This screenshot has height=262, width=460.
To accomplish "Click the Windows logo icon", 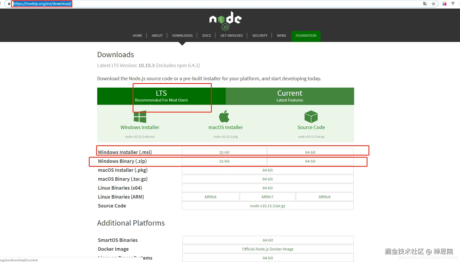I will pos(140,117).
